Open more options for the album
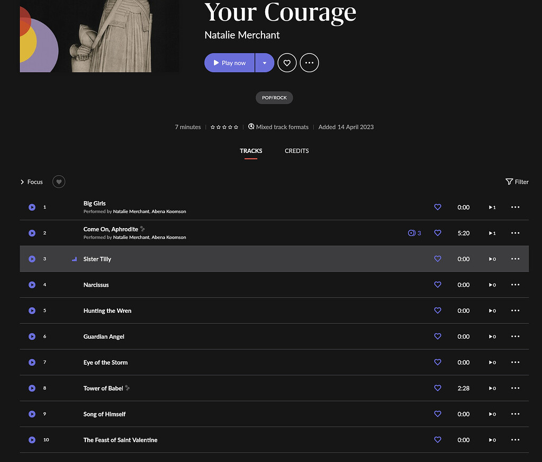Viewport: 542px width, 462px height. click(x=309, y=62)
